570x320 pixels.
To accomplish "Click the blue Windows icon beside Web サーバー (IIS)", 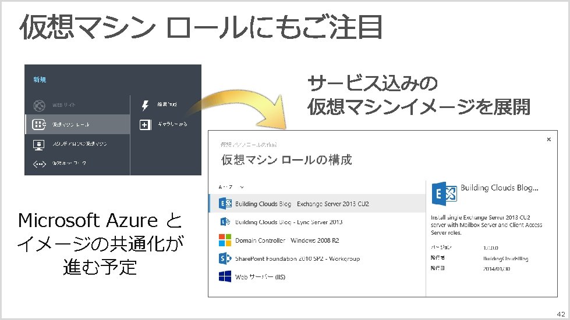I will point(225,276).
